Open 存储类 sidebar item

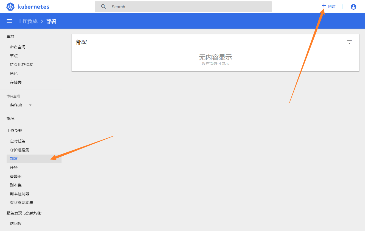tap(16, 82)
